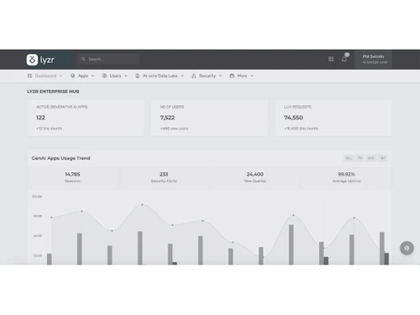Expand AI-only Data Lake chevron
420x315 pixels.
182,76
